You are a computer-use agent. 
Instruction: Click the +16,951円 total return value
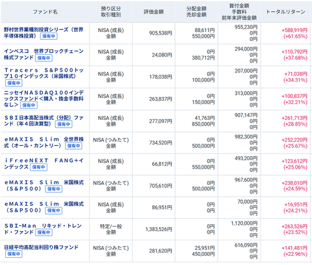(296, 204)
